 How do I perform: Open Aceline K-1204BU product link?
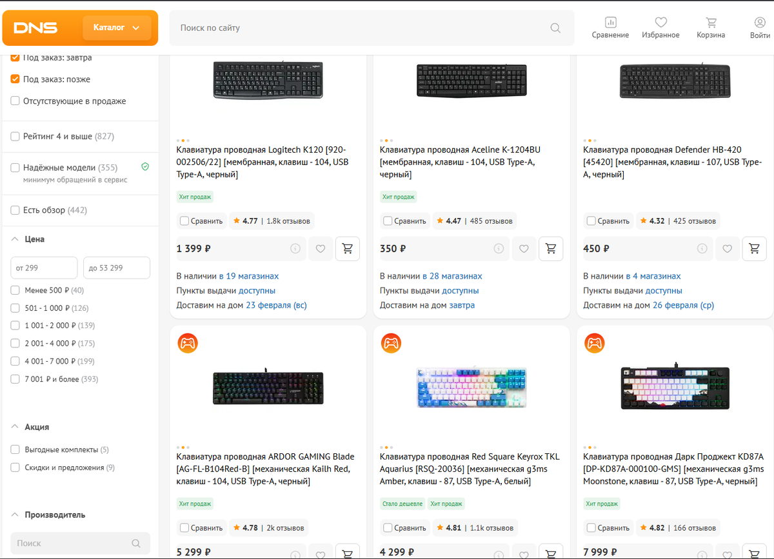[x=460, y=162]
